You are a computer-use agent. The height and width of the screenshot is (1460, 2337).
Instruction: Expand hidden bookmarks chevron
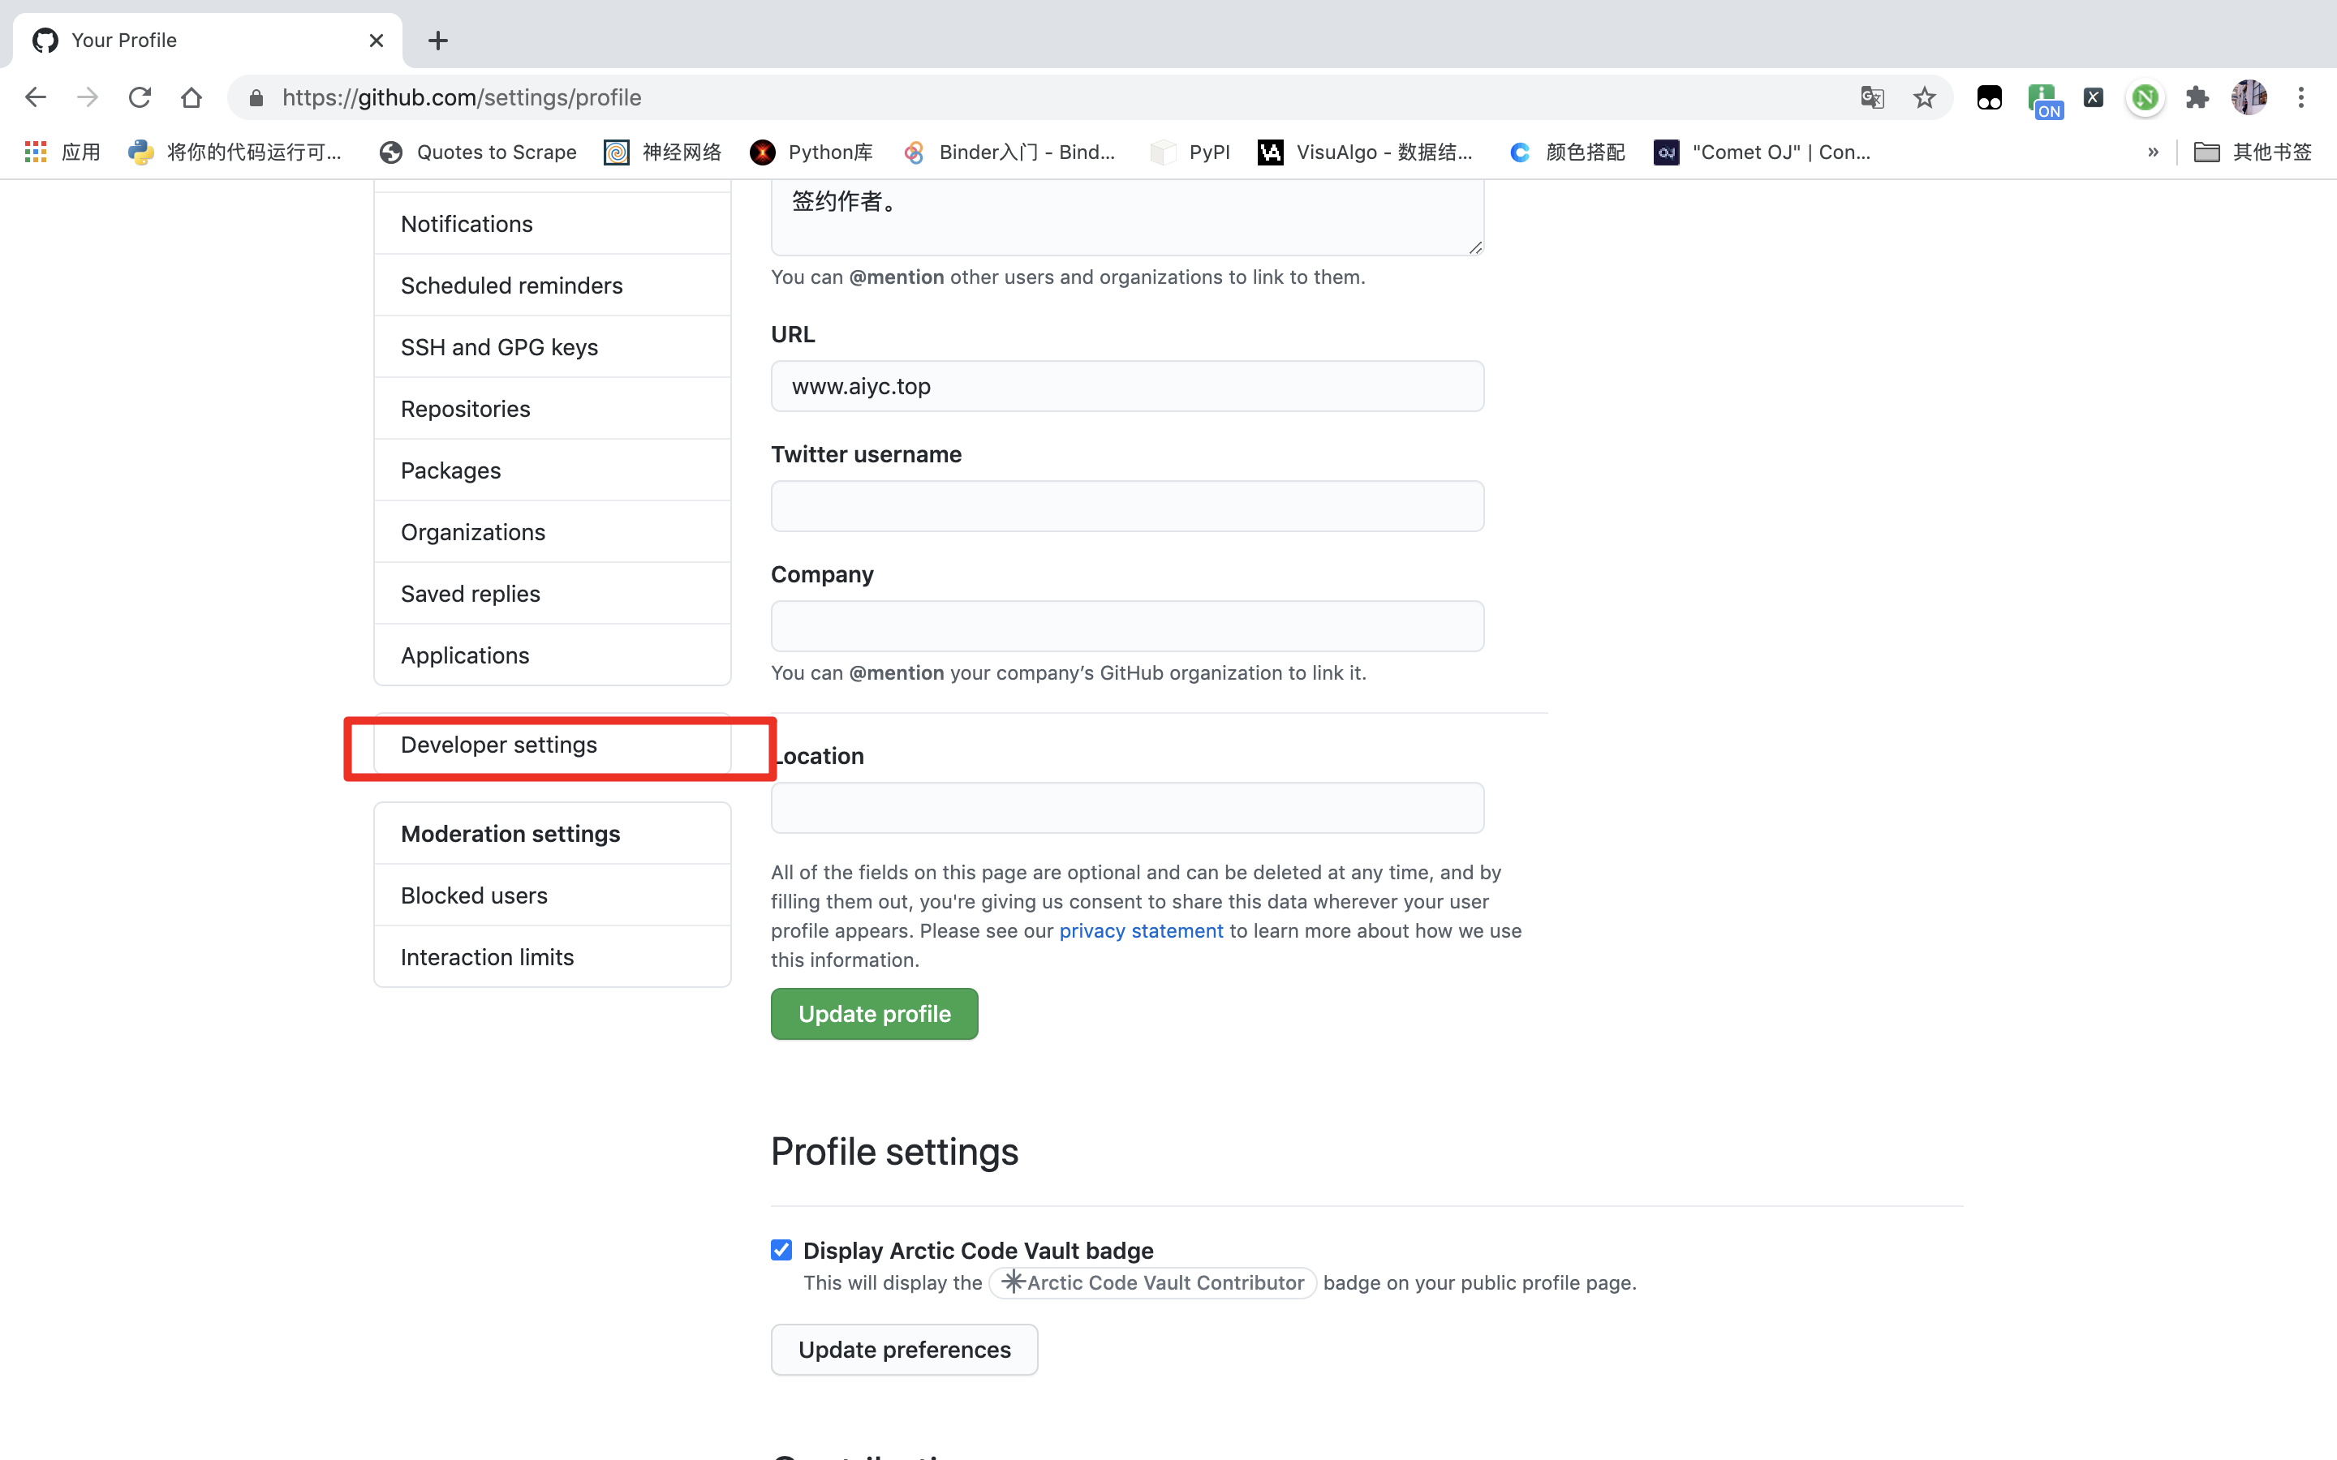point(2153,152)
